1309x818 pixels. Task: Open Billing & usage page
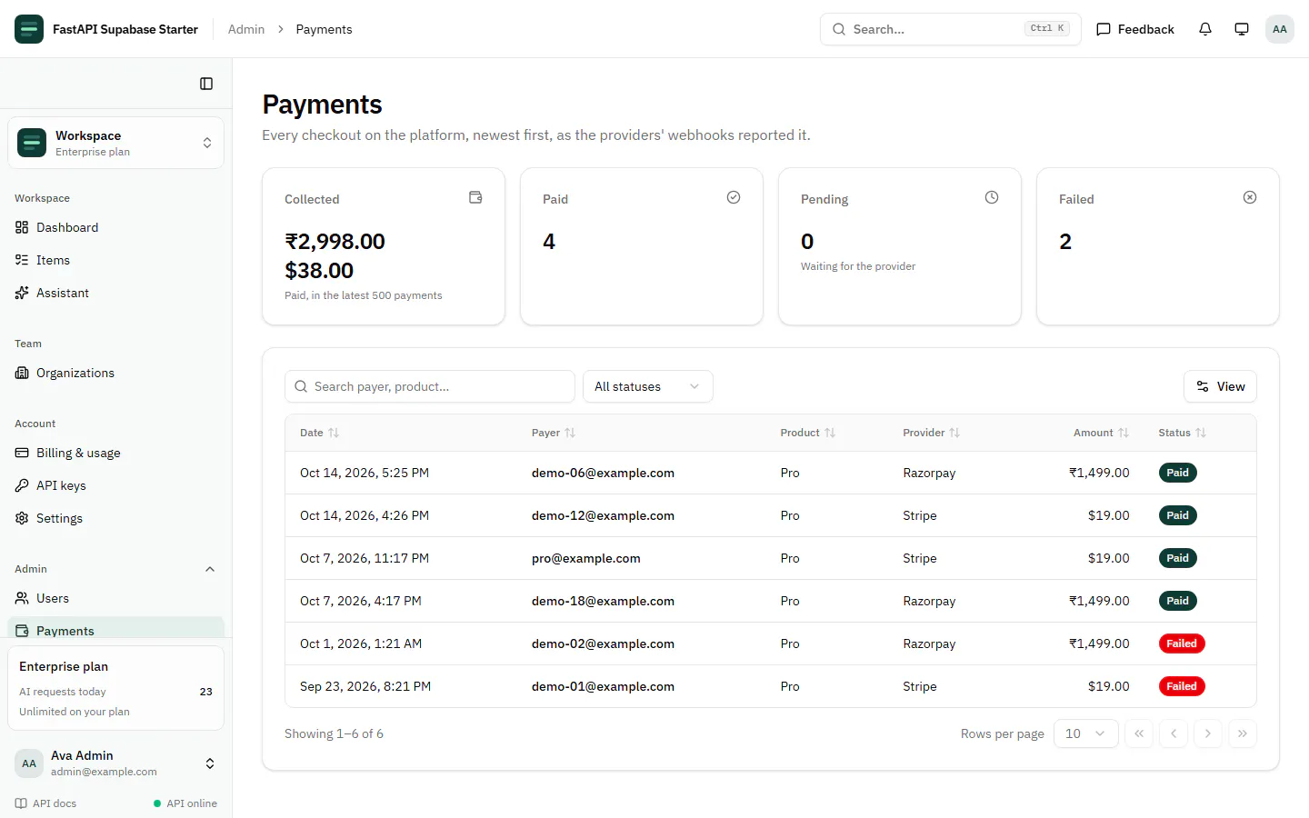115,453
